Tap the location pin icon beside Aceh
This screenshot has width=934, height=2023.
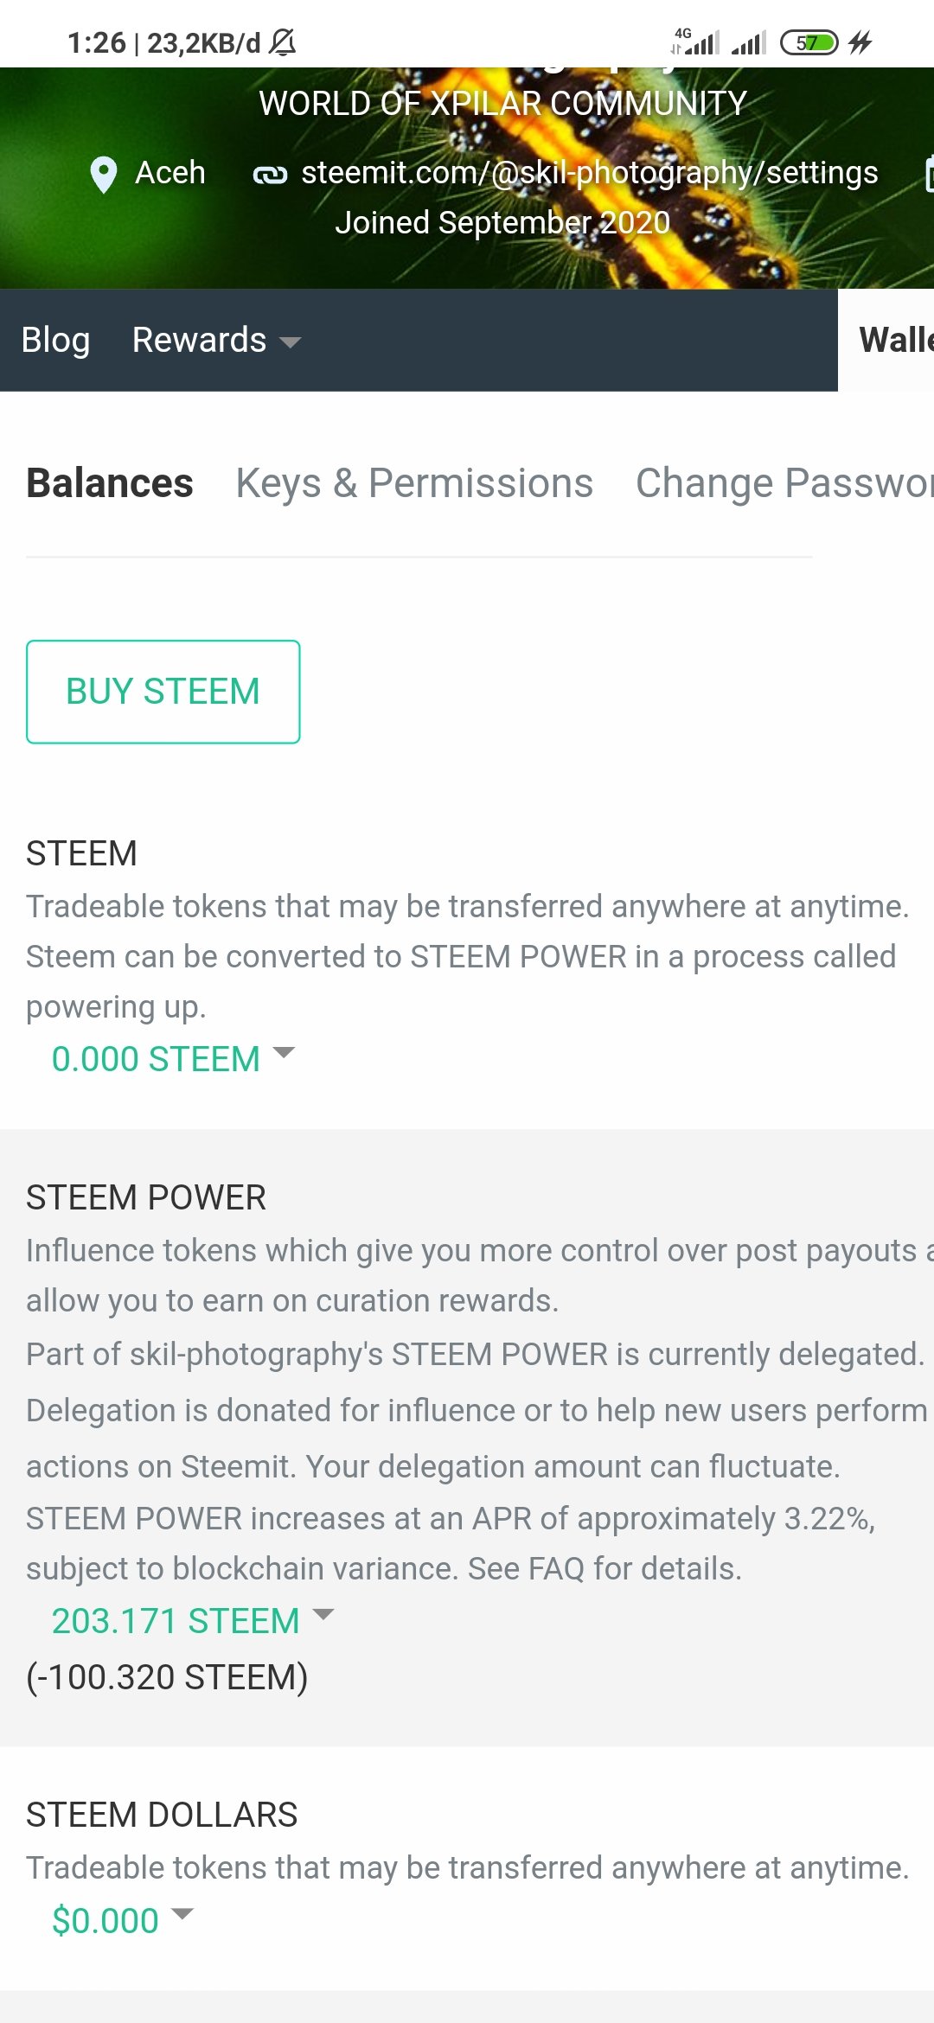pos(104,175)
